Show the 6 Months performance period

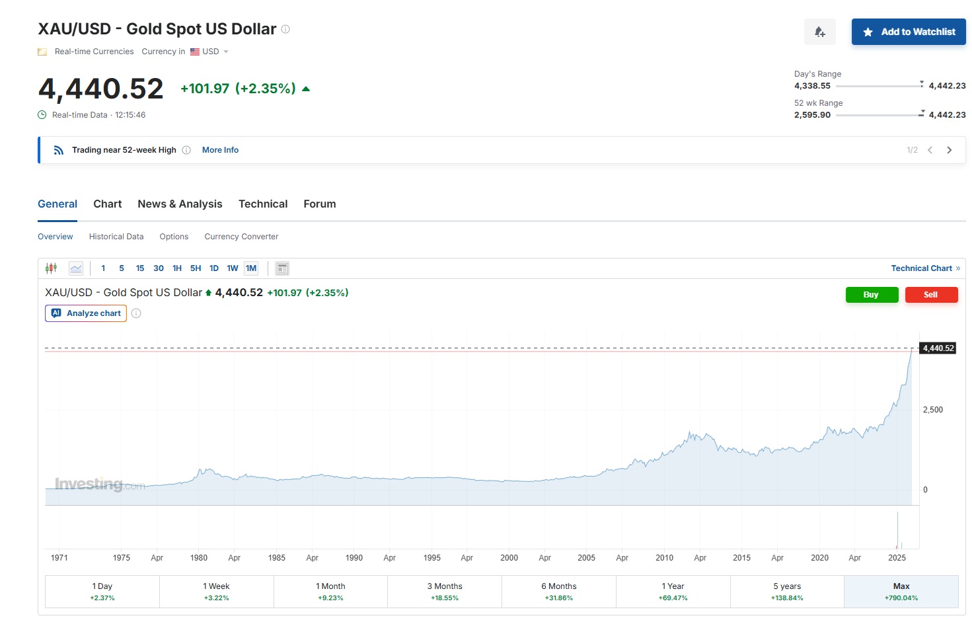559,592
